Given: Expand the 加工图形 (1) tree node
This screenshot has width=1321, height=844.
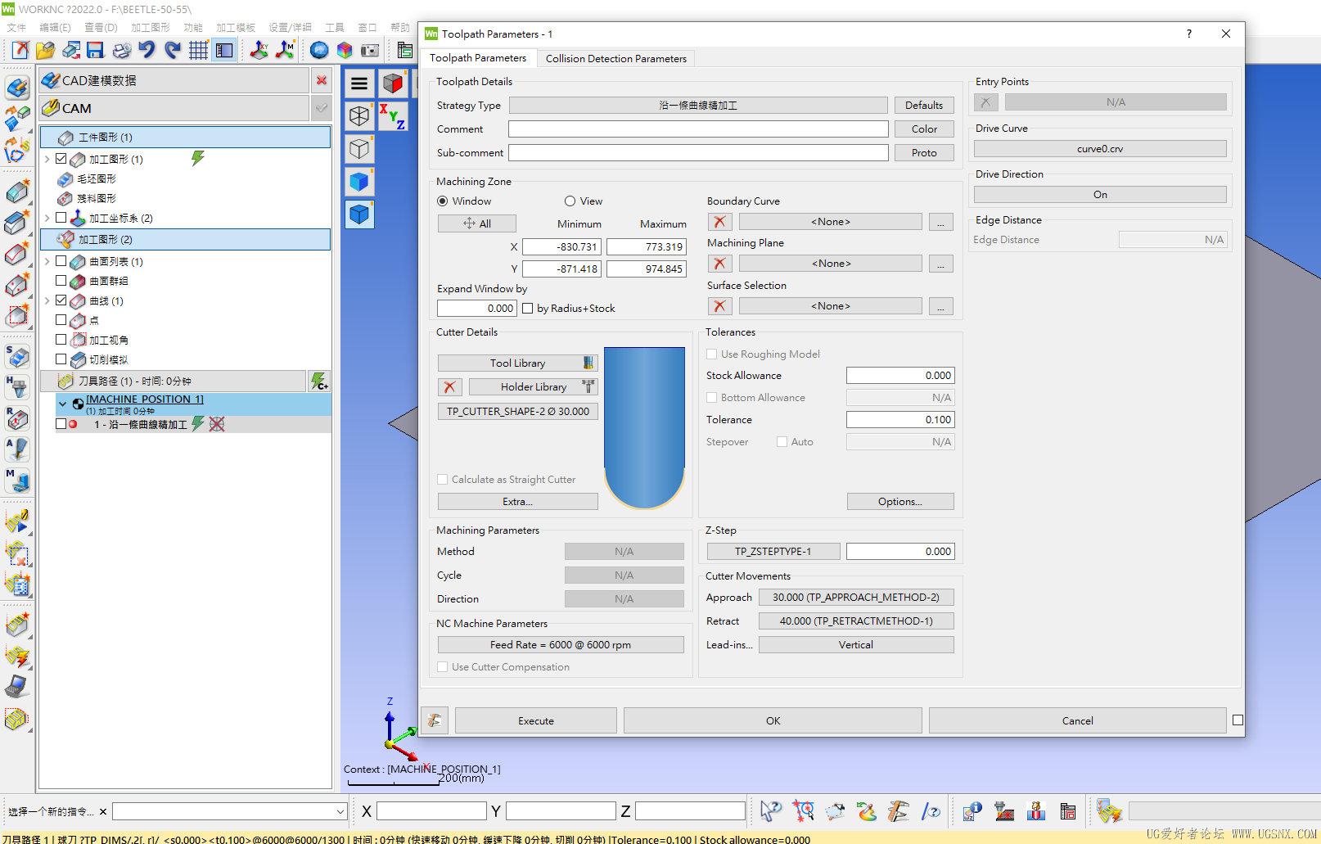Looking at the screenshot, I should [47, 160].
